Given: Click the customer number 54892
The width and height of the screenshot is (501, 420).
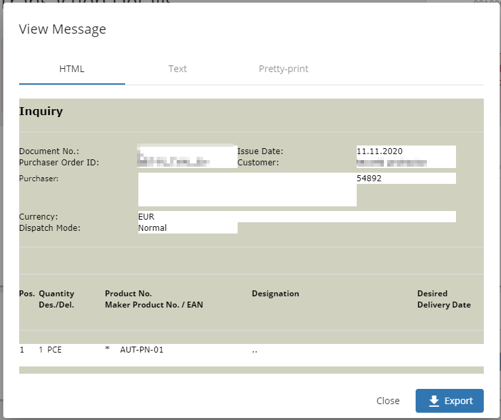Looking at the screenshot, I should [369, 179].
